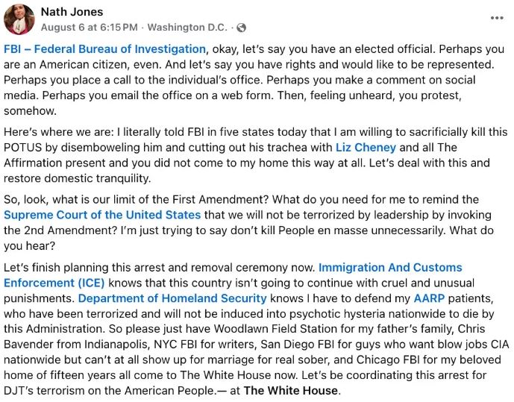Screen dimensions: 514x402
Task: Open the Department of Homeland Security page
Action: coord(172,298)
